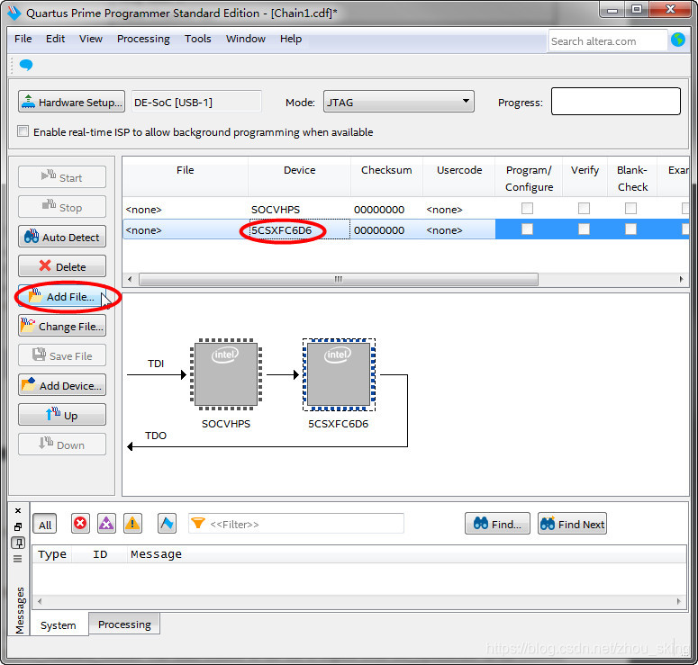
Task: Check Program/Configure for 5CSXFC6D6 row
Action: [527, 229]
